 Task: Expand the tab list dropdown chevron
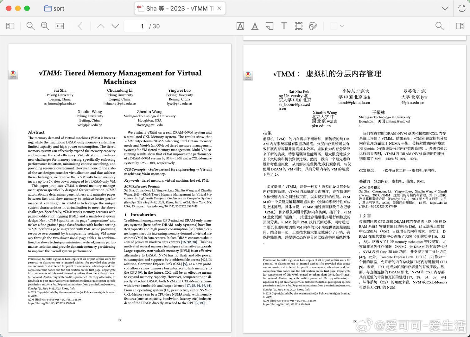pyautogui.click(x=445, y=8)
